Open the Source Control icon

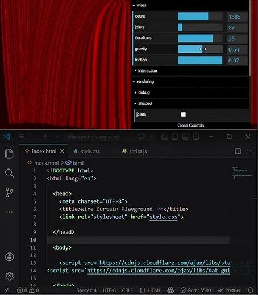[x=9, y=192]
